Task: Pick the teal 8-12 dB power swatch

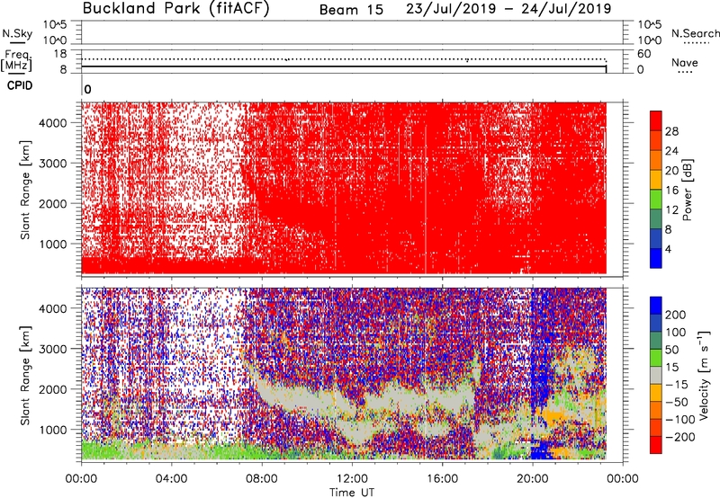Action: (656, 219)
